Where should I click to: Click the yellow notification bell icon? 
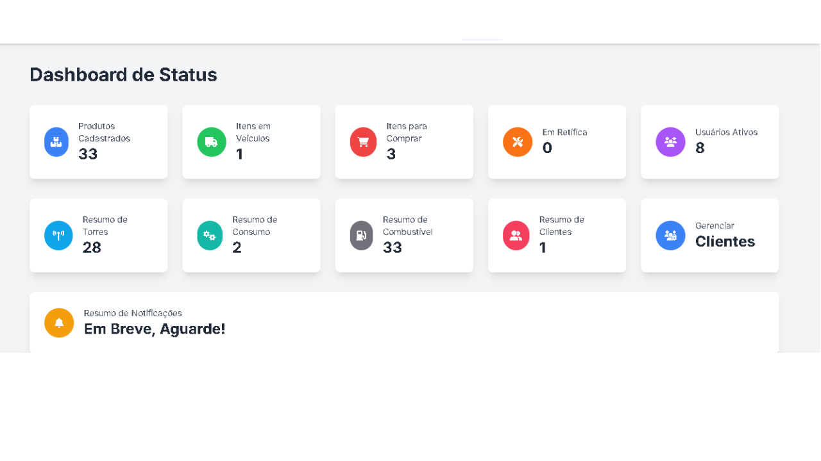(x=59, y=323)
